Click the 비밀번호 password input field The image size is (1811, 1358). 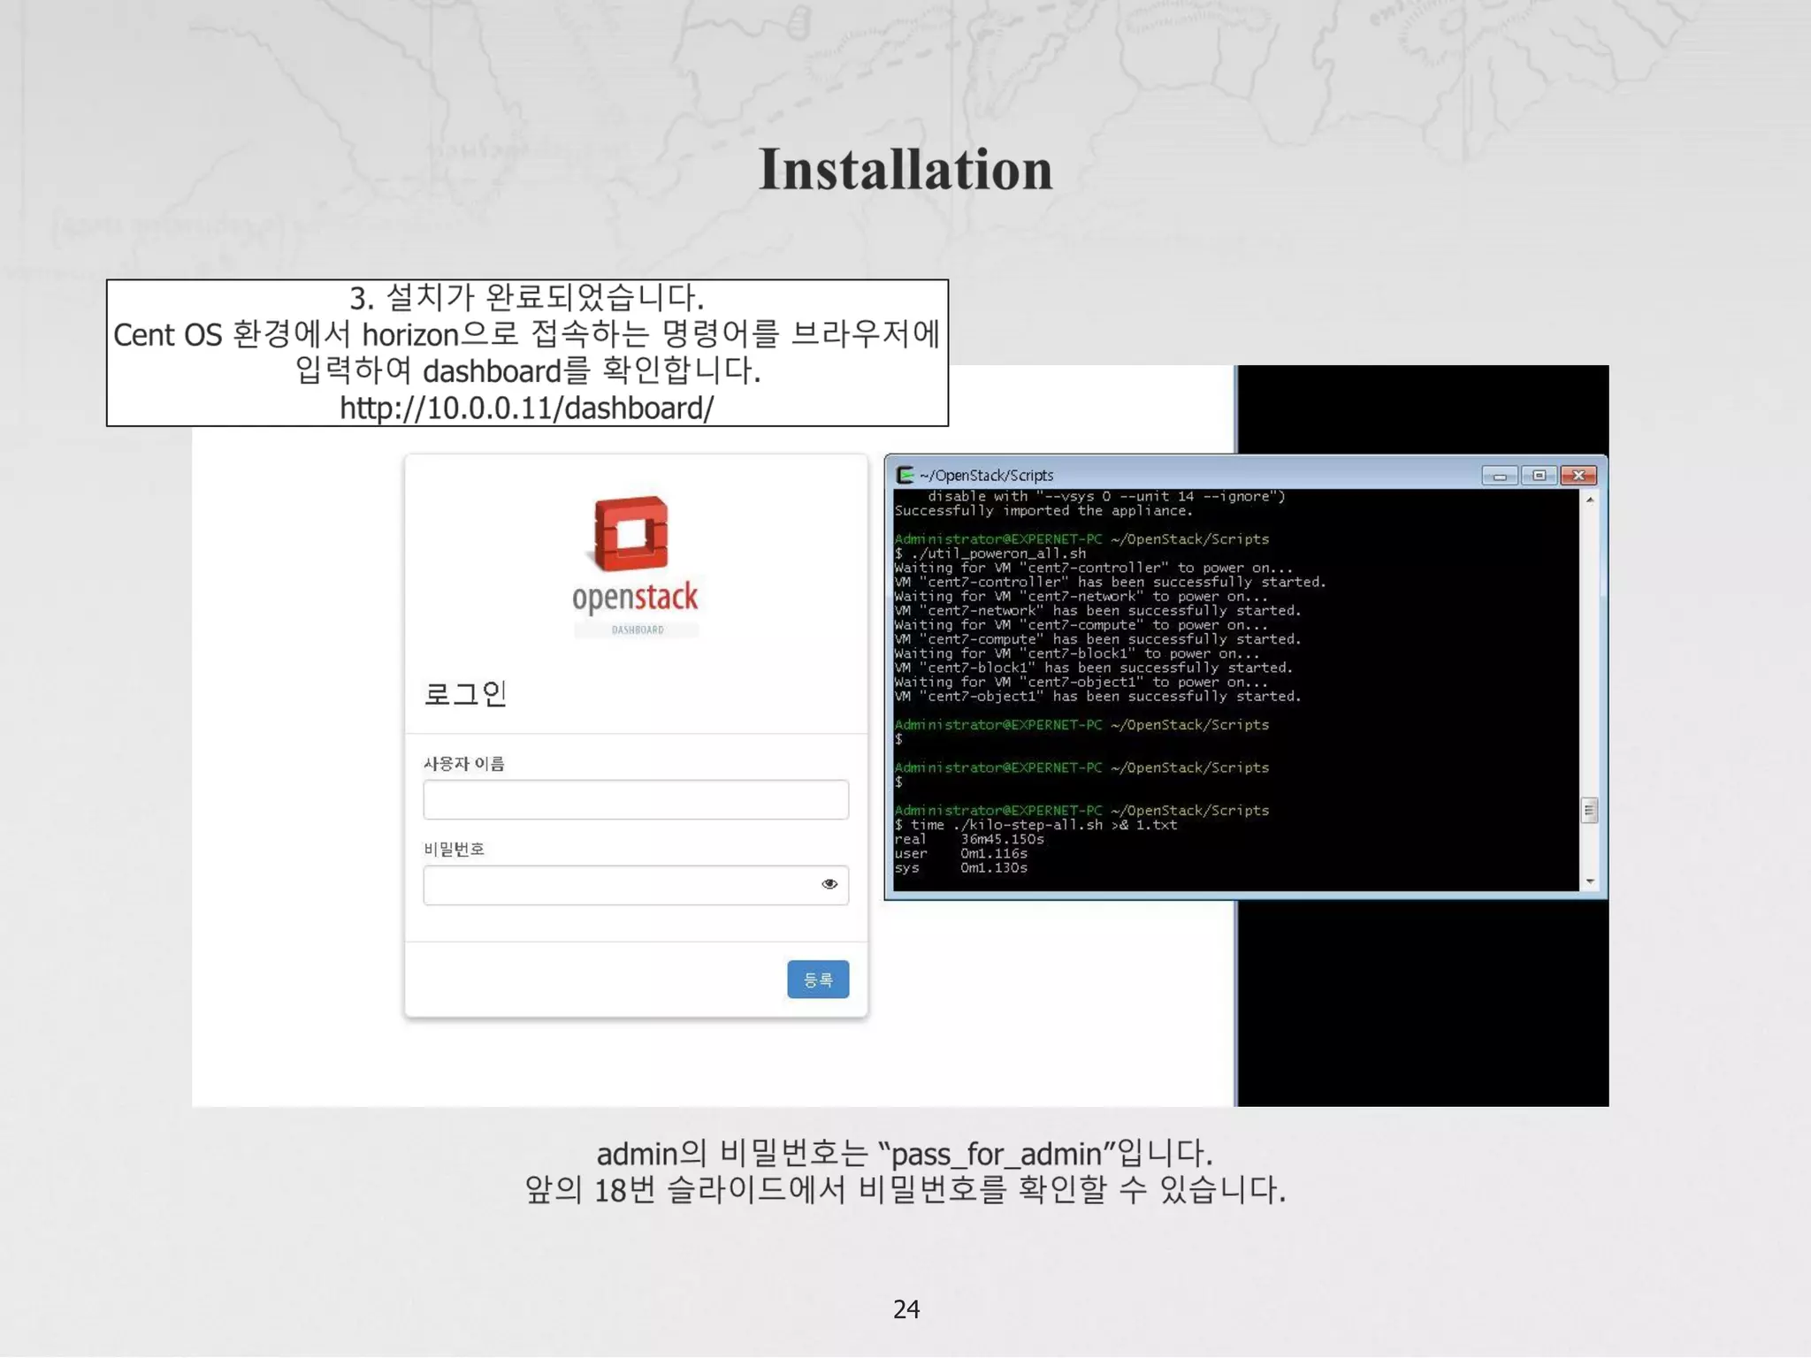619,885
